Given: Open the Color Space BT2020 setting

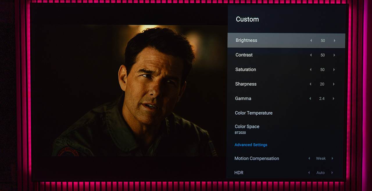Looking at the screenshot, I should (x=247, y=129).
